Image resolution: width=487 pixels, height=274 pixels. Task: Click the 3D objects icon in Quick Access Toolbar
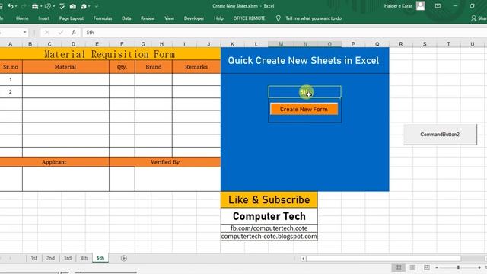click(84, 6)
